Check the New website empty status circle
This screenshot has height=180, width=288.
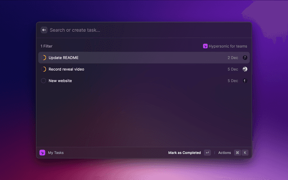click(44, 81)
